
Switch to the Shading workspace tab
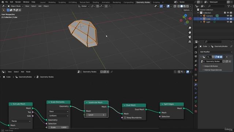click(96, 2)
